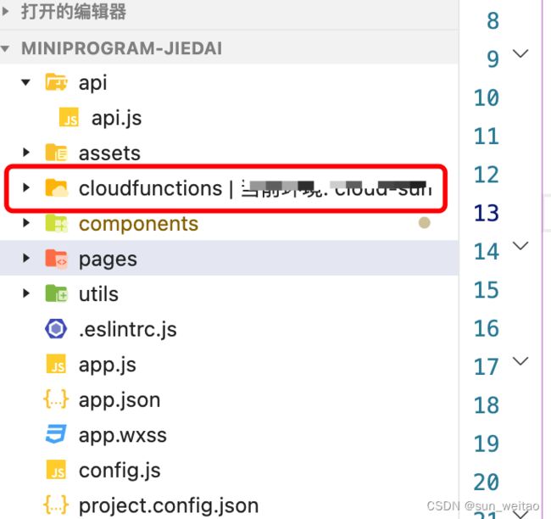This screenshot has height=519, width=551.
Task: Click line number 13 in the gutter
Action: coord(486,213)
